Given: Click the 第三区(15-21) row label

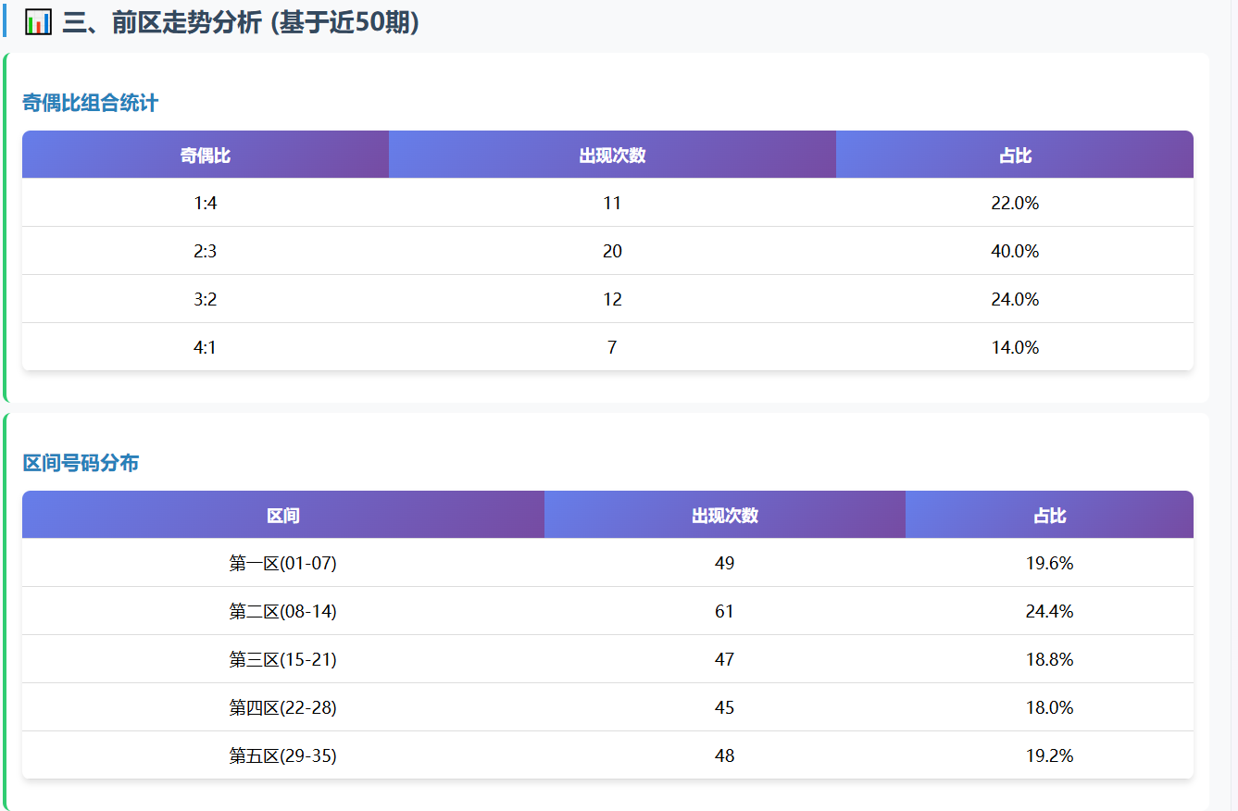Looking at the screenshot, I should point(283,660).
